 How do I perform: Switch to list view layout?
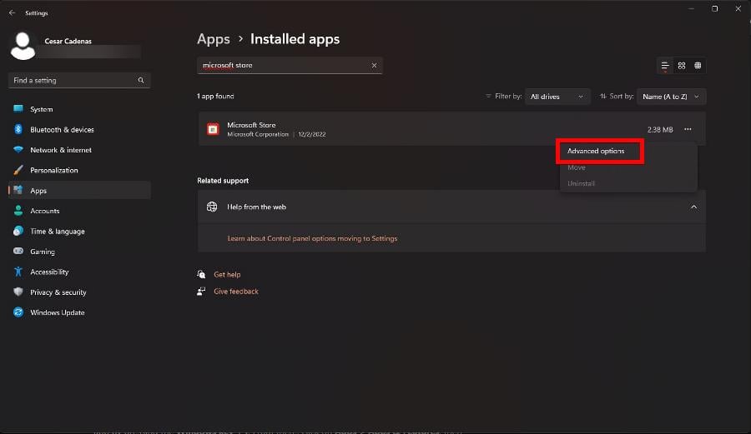pos(665,66)
